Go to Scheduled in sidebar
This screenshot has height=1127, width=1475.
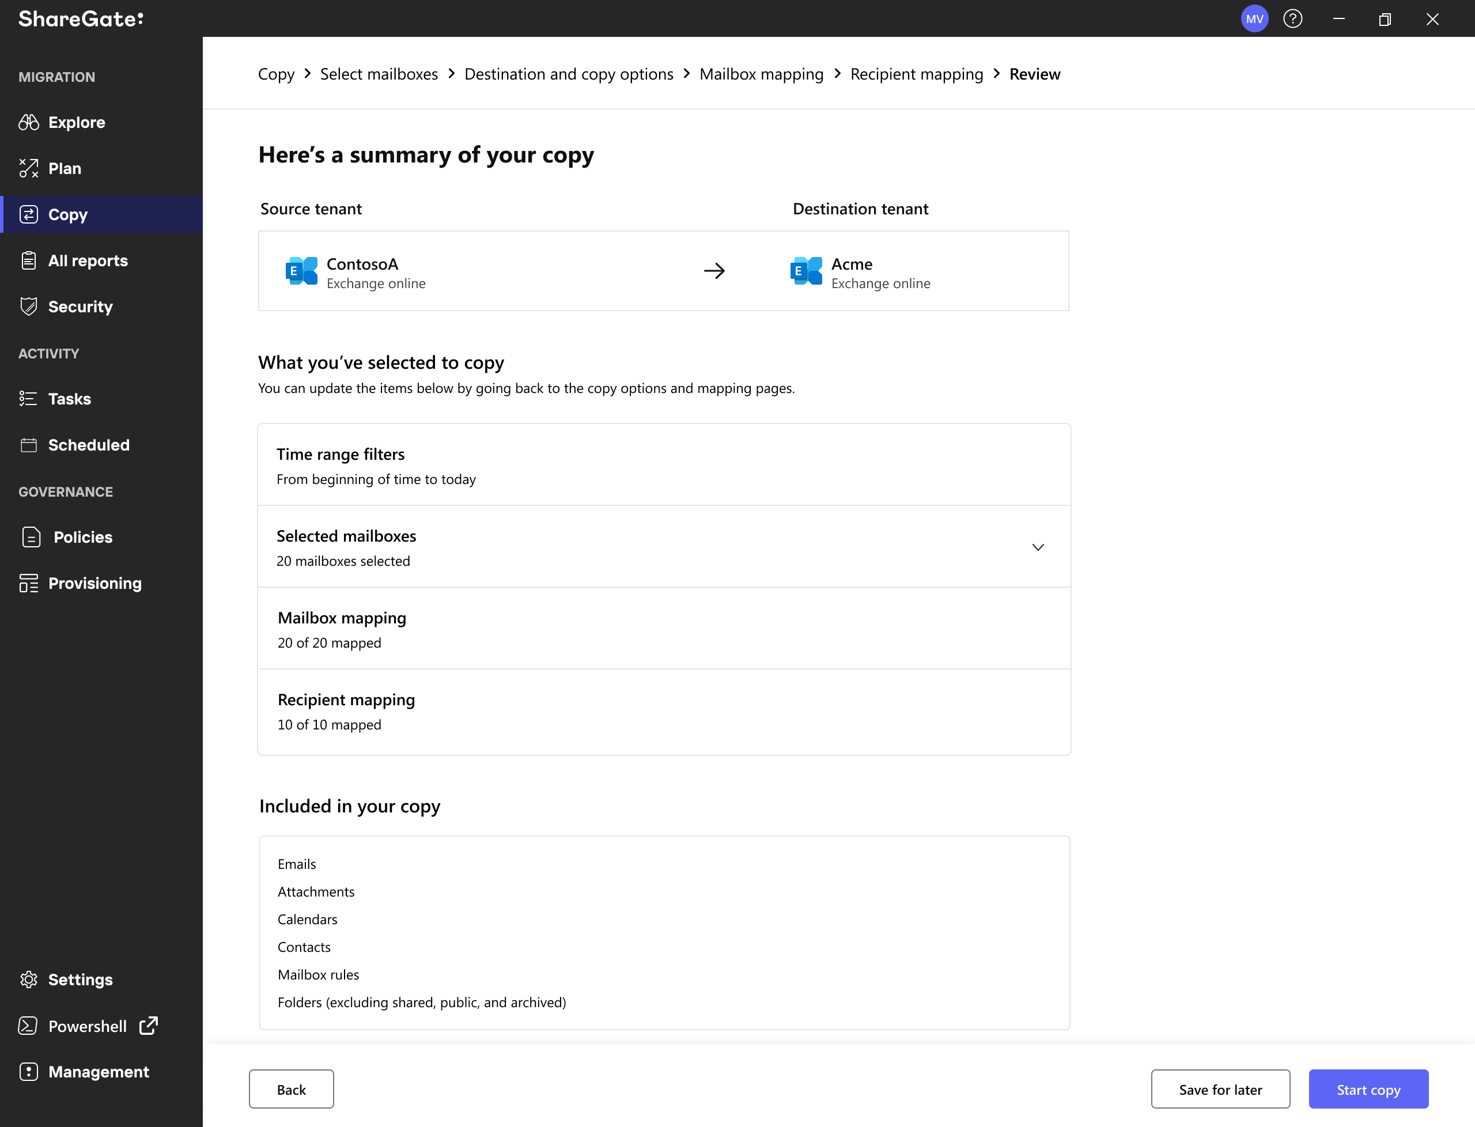point(102,445)
